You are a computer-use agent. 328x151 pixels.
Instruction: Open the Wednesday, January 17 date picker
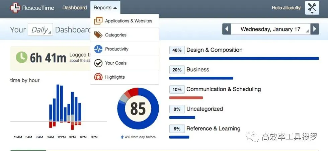[270, 29]
